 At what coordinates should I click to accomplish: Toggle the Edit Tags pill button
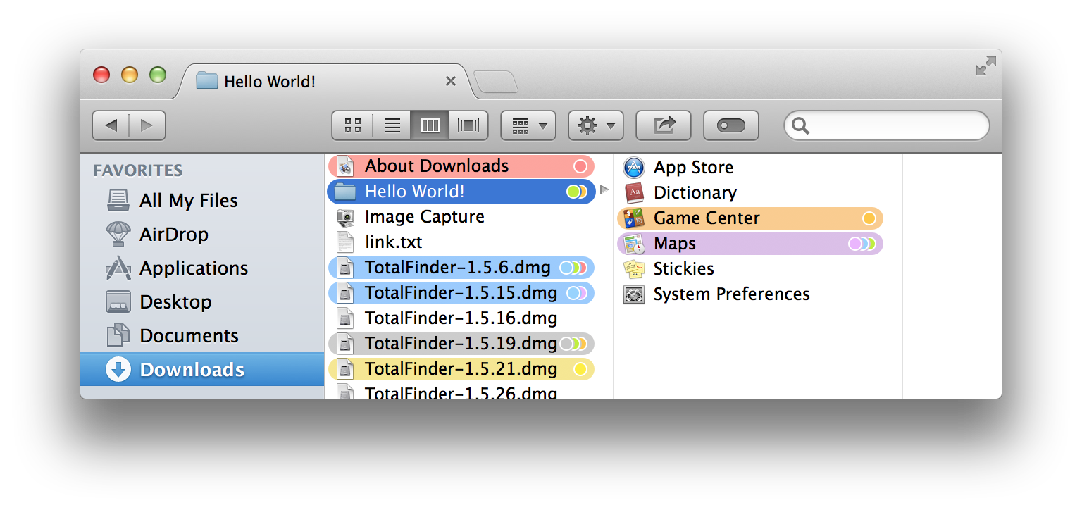(730, 125)
